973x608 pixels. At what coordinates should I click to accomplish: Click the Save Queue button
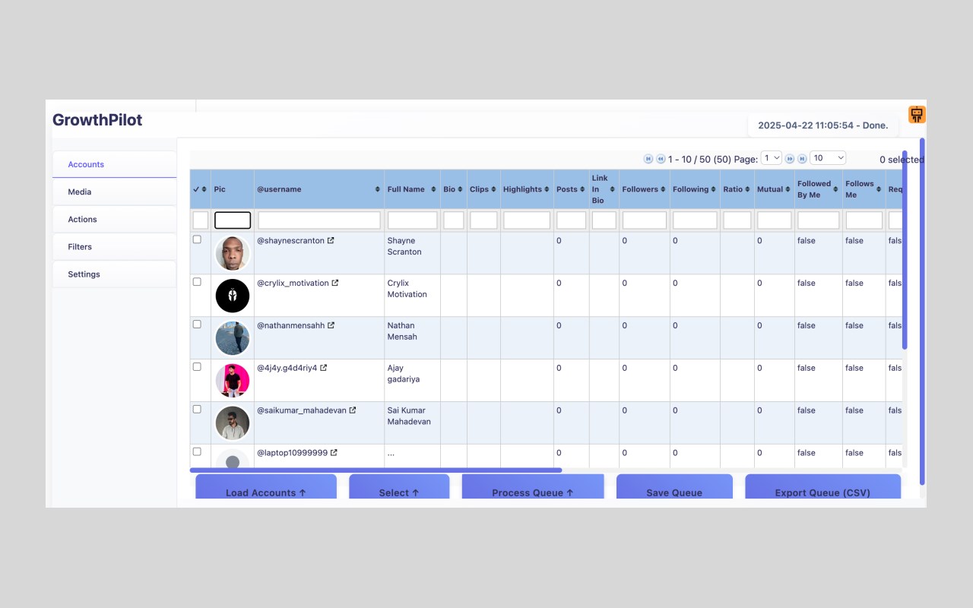point(674,487)
